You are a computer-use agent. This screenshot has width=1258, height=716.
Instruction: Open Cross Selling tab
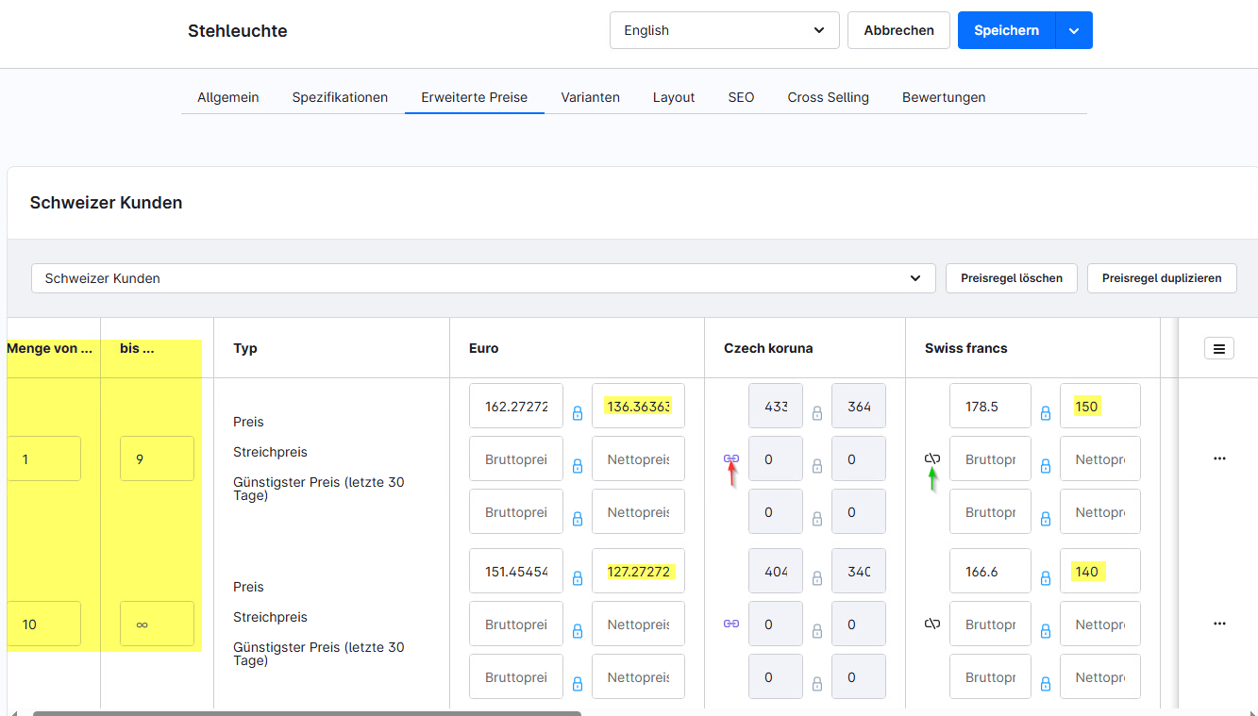click(x=829, y=97)
